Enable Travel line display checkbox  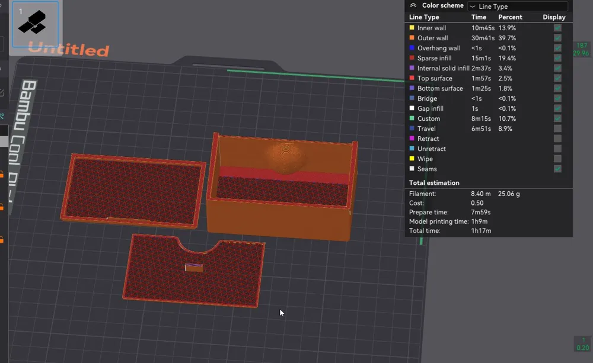(x=557, y=129)
